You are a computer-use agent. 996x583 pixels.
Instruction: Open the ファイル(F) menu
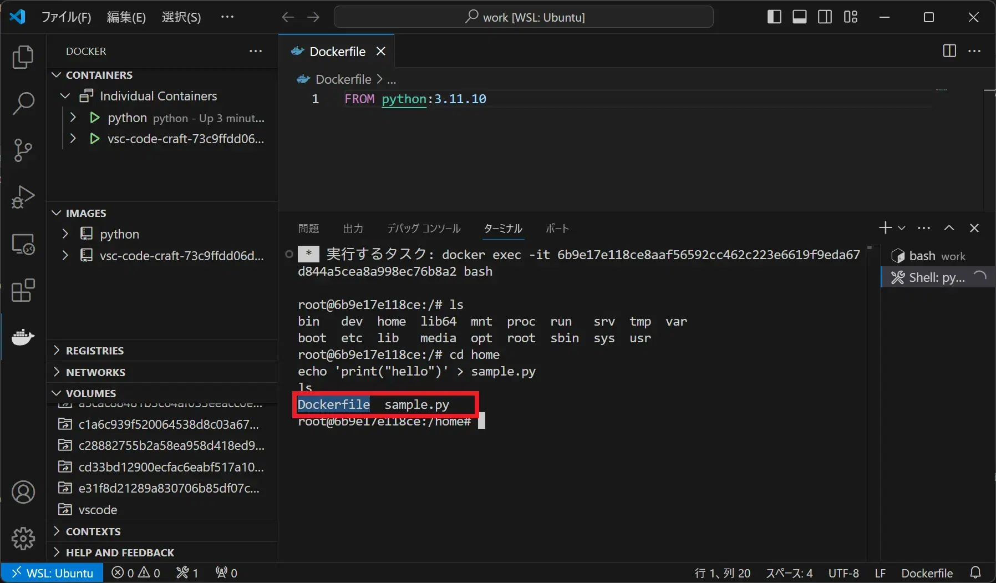point(66,17)
